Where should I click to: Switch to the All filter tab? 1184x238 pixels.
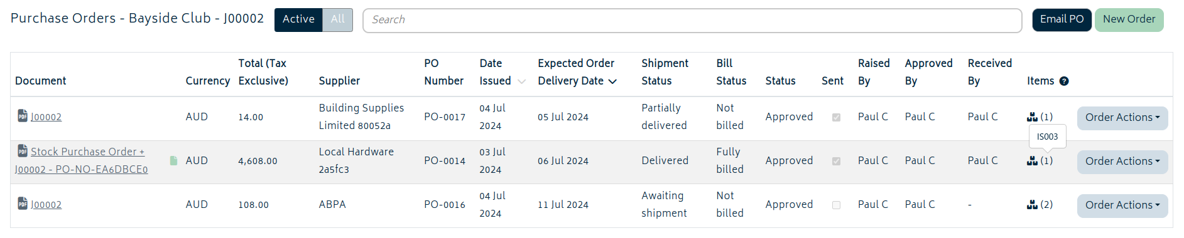coord(338,19)
